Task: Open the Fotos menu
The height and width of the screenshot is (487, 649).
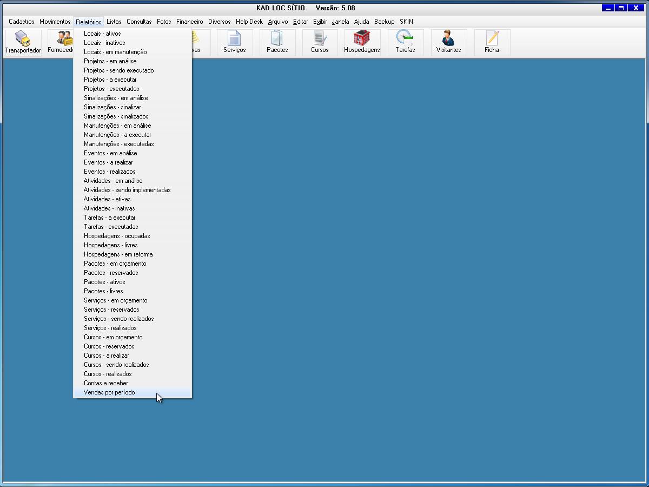Action: tap(164, 22)
